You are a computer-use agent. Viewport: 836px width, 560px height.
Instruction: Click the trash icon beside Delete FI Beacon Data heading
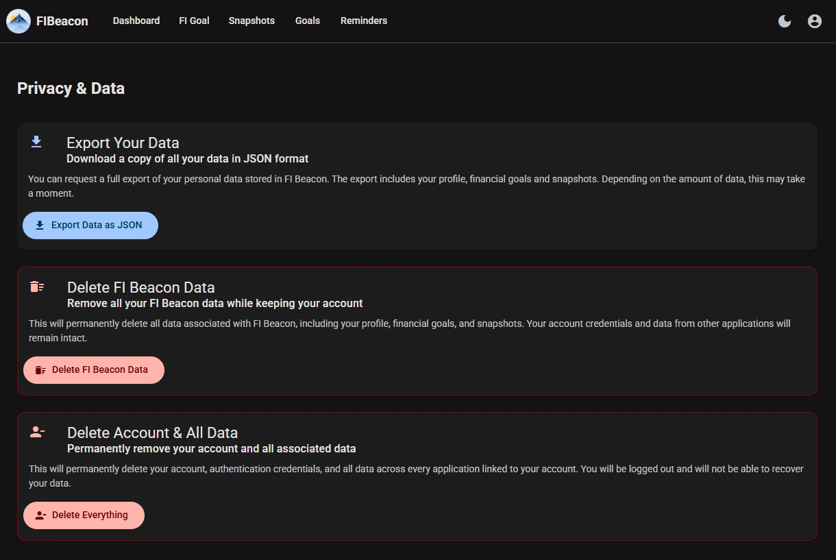point(36,286)
